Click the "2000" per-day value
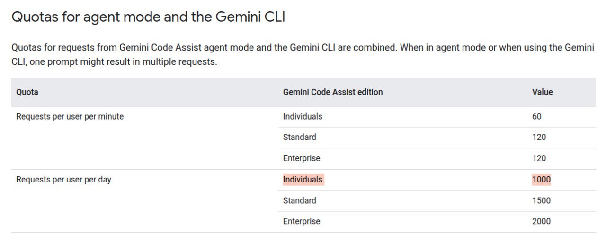Image resolution: width=606 pixels, height=242 pixels. pos(541,221)
